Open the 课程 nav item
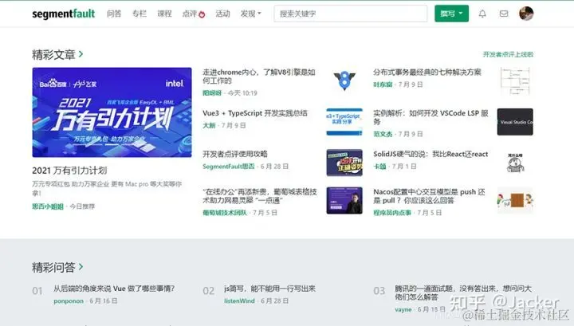Viewport: 574px width, 326px height. (164, 14)
